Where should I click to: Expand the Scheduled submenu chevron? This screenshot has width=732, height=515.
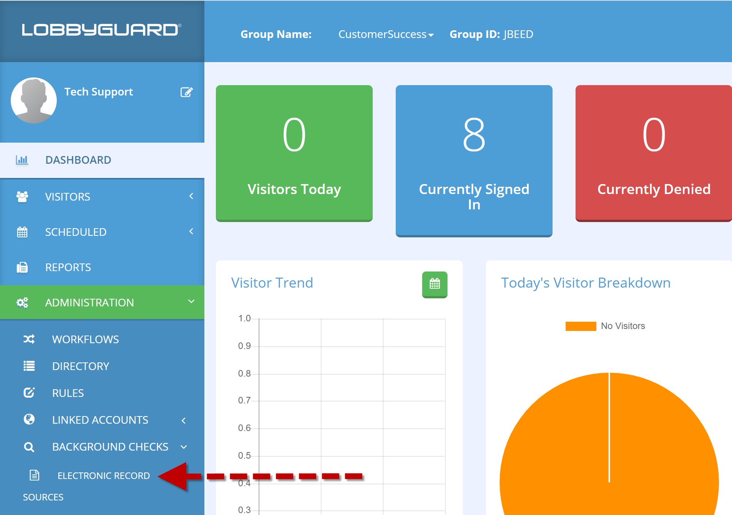191,231
